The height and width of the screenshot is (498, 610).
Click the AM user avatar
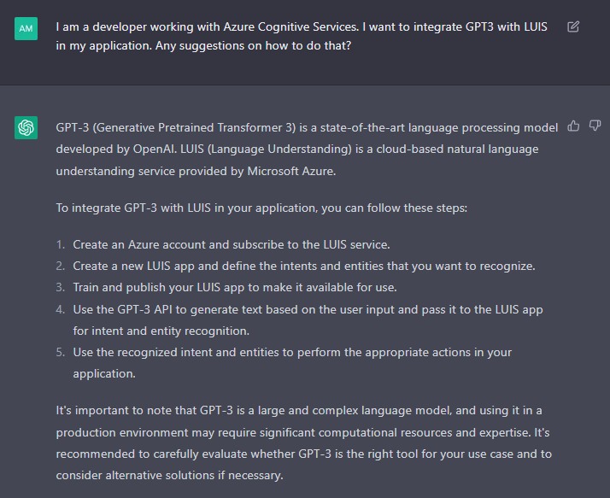(26, 28)
